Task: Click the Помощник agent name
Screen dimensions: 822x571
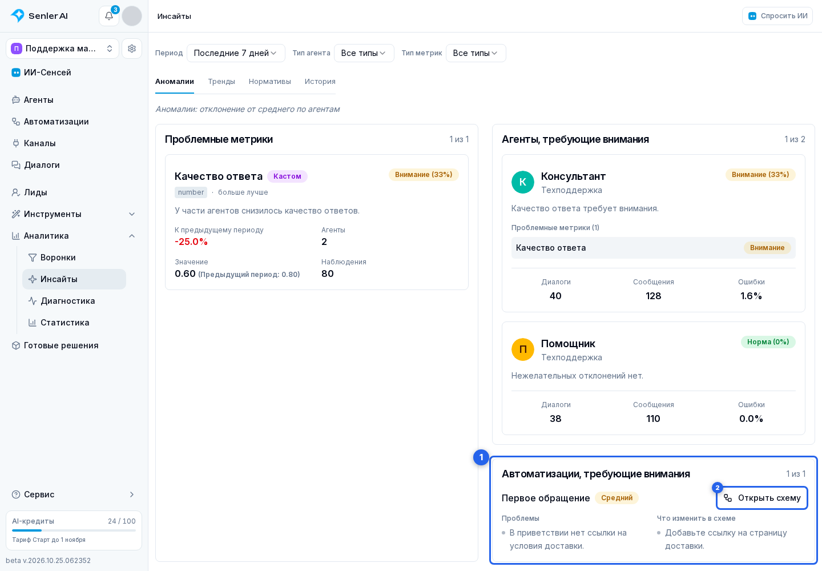Action: pos(568,344)
